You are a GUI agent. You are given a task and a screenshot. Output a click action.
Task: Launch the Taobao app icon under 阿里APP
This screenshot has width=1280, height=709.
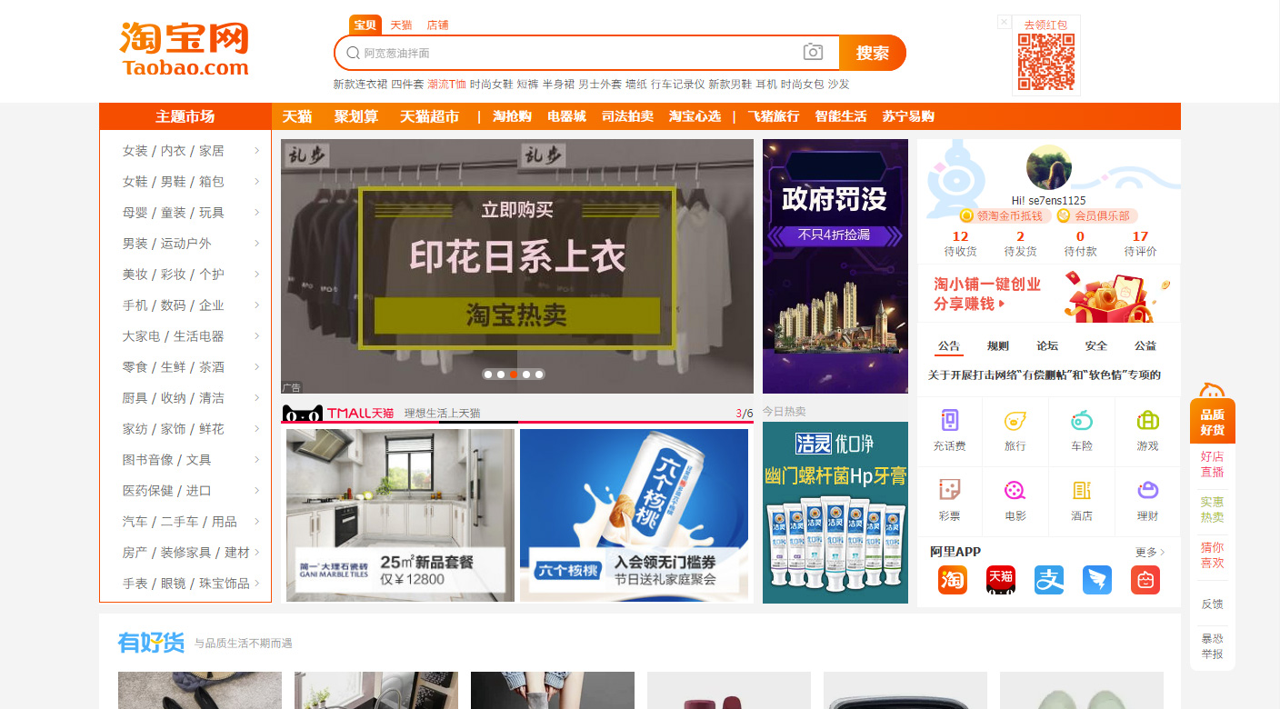(x=953, y=580)
